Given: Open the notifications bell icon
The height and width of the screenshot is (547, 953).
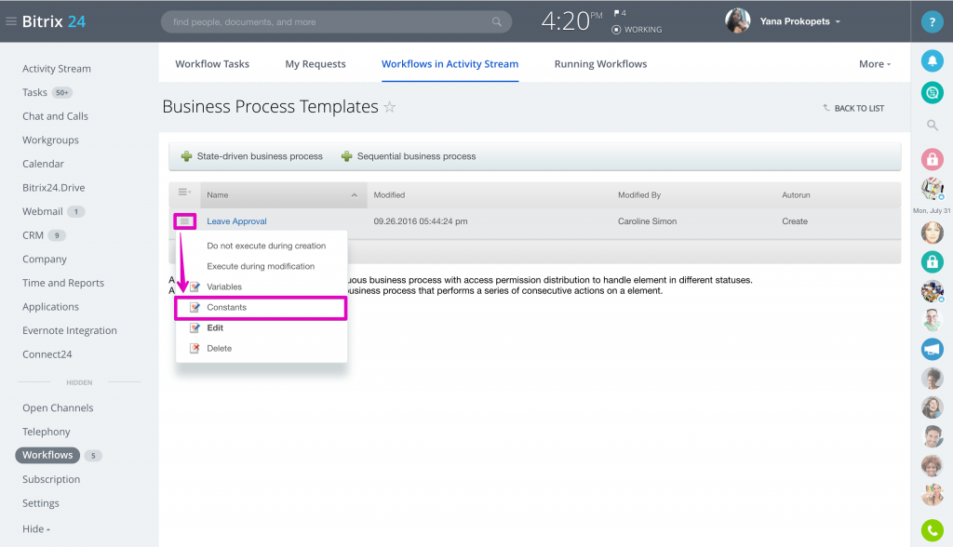Looking at the screenshot, I should coord(932,60).
